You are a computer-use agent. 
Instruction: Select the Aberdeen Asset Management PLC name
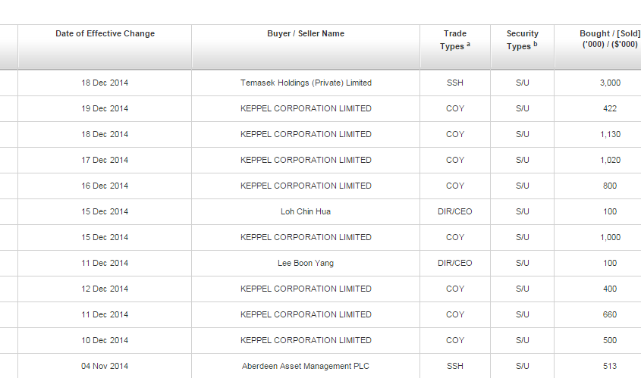coord(306,366)
